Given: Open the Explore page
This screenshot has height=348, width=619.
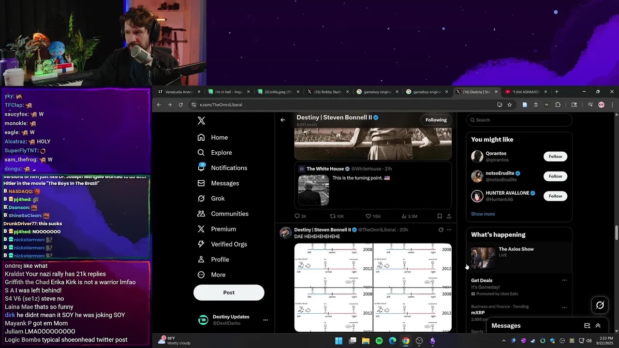Looking at the screenshot, I should tap(215, 153).
